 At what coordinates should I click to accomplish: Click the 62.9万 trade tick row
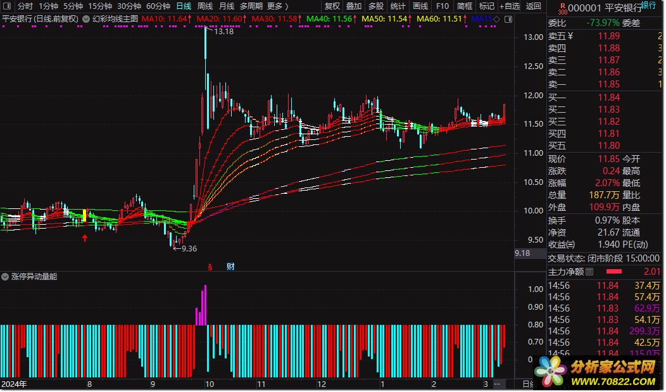(x=605, y=308)
